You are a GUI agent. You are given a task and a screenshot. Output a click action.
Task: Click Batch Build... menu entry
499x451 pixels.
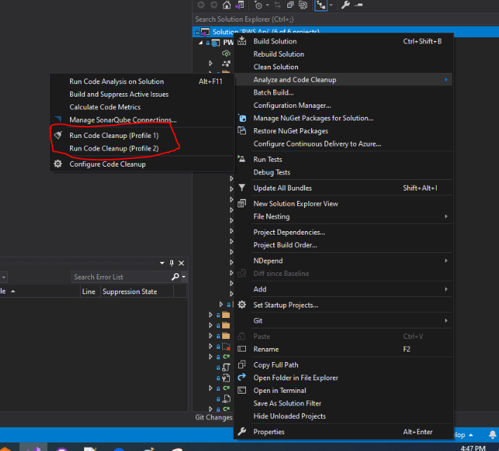click(x=343, y=92)
